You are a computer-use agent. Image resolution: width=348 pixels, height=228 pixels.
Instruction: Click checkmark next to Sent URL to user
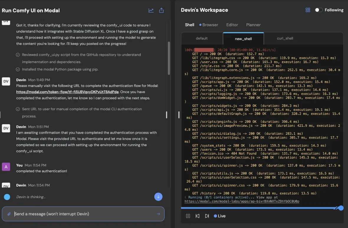(x=18, y=109)
